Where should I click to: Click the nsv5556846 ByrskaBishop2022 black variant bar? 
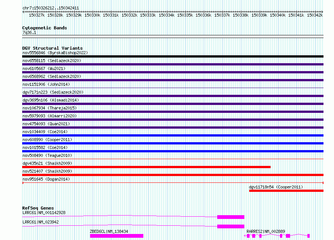tap(173, 56)
